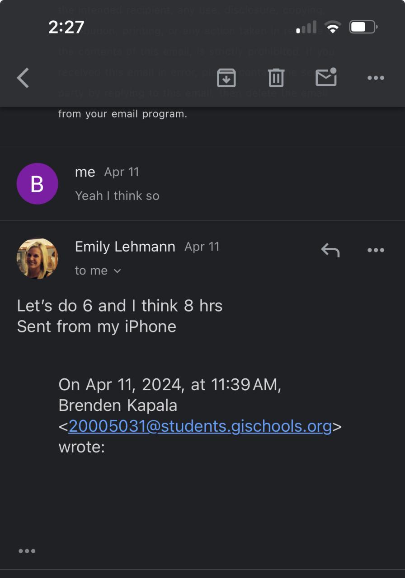Go back using the back arrow
The height and width of the screenshot is (578, 405).
[23, 78]
